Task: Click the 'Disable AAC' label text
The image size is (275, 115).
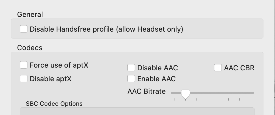Action: [x=158, y=68]
